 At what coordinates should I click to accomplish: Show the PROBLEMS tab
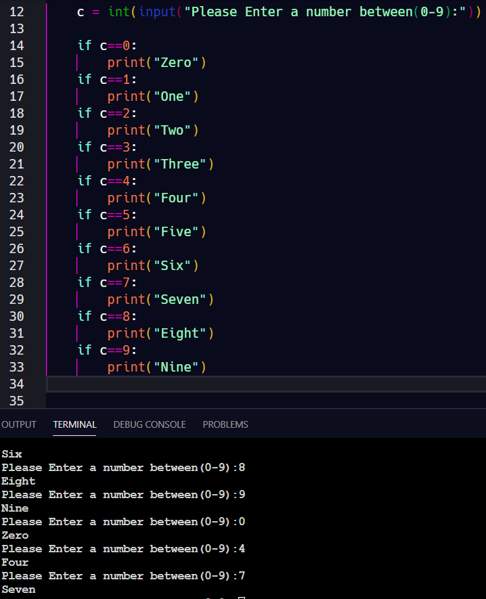click(225, 424)
